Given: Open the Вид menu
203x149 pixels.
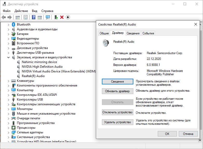Looking at the screenshot, I should pos(35,11).
